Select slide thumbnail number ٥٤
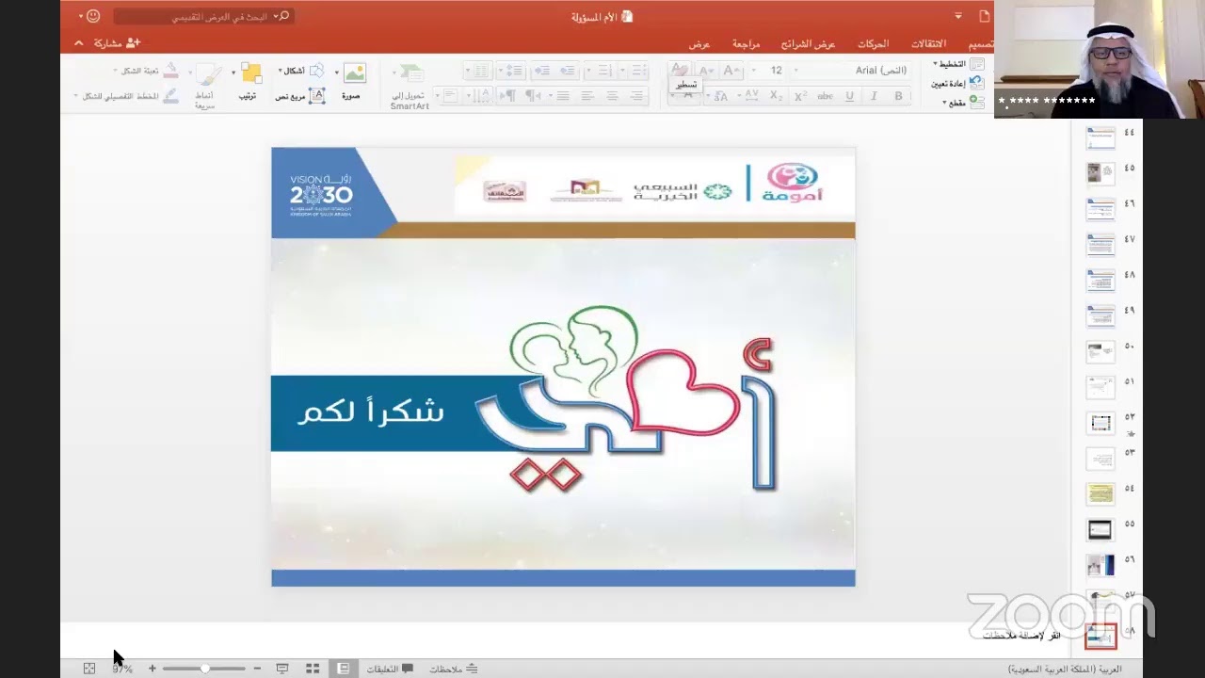1205x678 pixels. pos(1101,493)
